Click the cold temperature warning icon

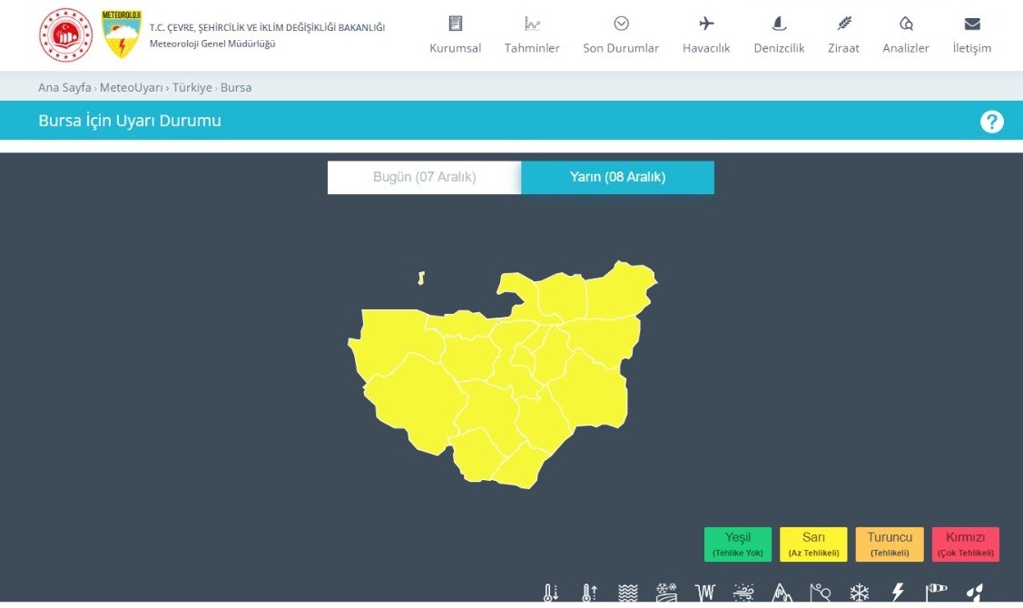[550, 593]
